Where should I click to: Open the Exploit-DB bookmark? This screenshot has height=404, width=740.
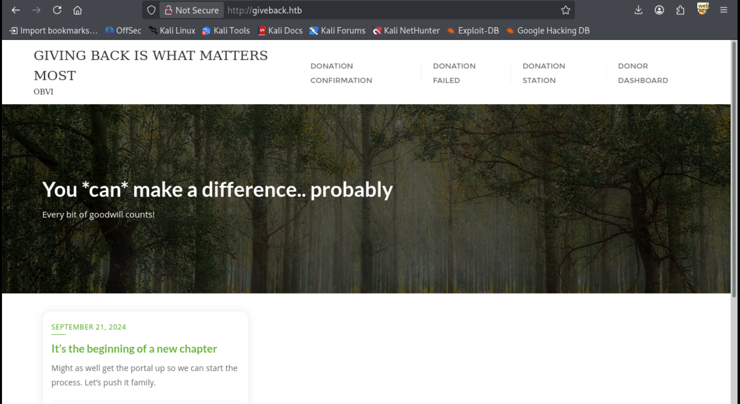[473, 31]
